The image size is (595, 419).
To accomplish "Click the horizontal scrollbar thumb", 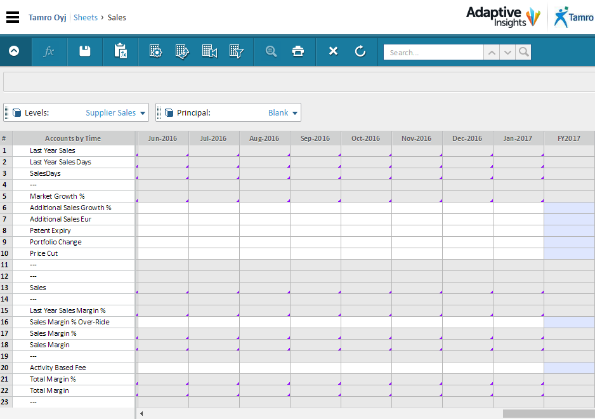I will pos(549,414).
